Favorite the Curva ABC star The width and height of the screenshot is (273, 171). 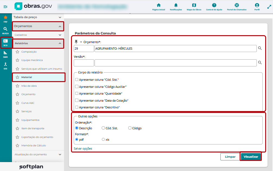pos(17,103)
